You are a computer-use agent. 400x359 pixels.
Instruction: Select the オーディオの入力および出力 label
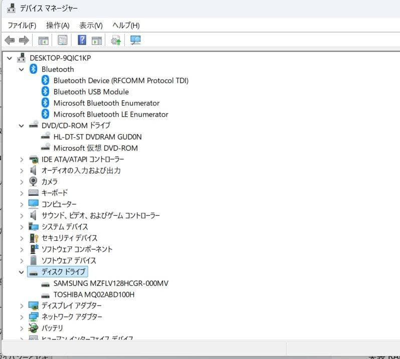(81, 170)
